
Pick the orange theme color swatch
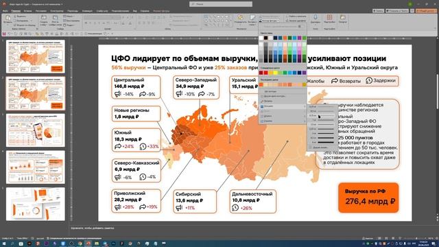[285, 38]
